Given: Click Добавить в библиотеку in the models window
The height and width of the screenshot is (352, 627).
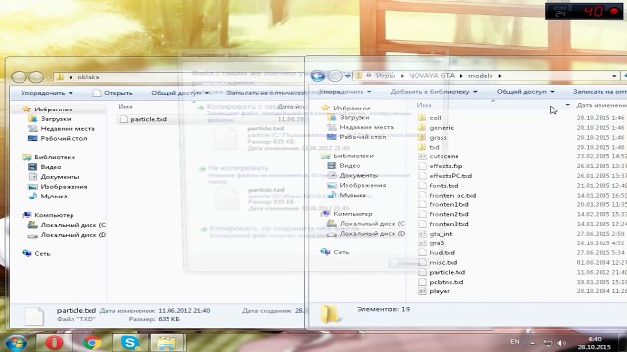Looking at the screenshot, I should [434, 92].
